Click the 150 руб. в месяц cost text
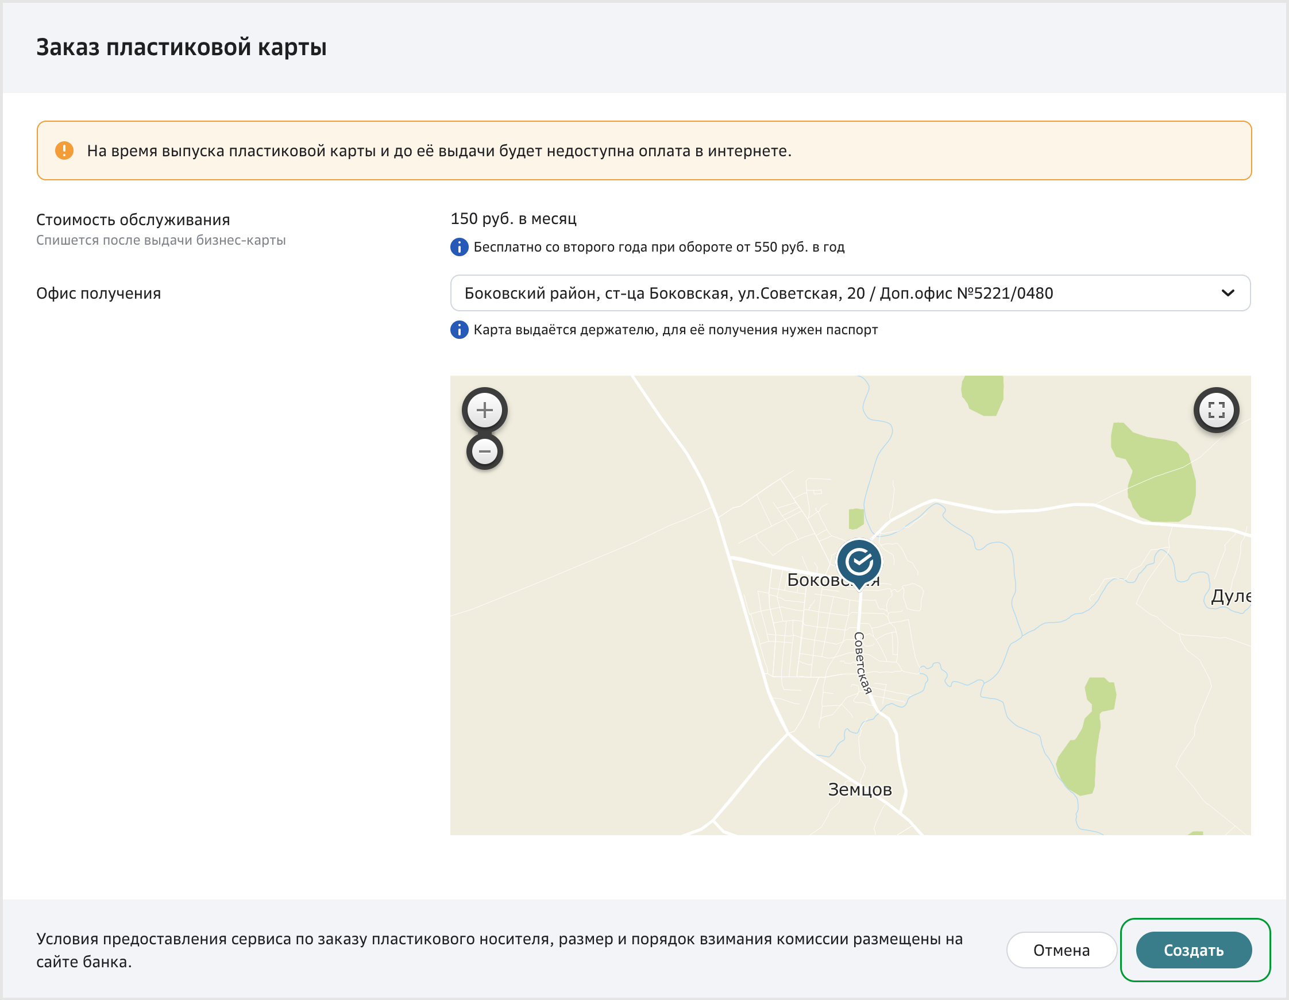 point(513,218)
